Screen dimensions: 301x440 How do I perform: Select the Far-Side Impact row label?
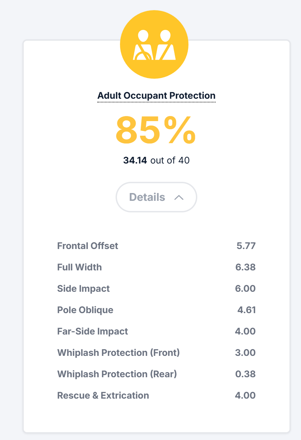click(x=93, y=331)
